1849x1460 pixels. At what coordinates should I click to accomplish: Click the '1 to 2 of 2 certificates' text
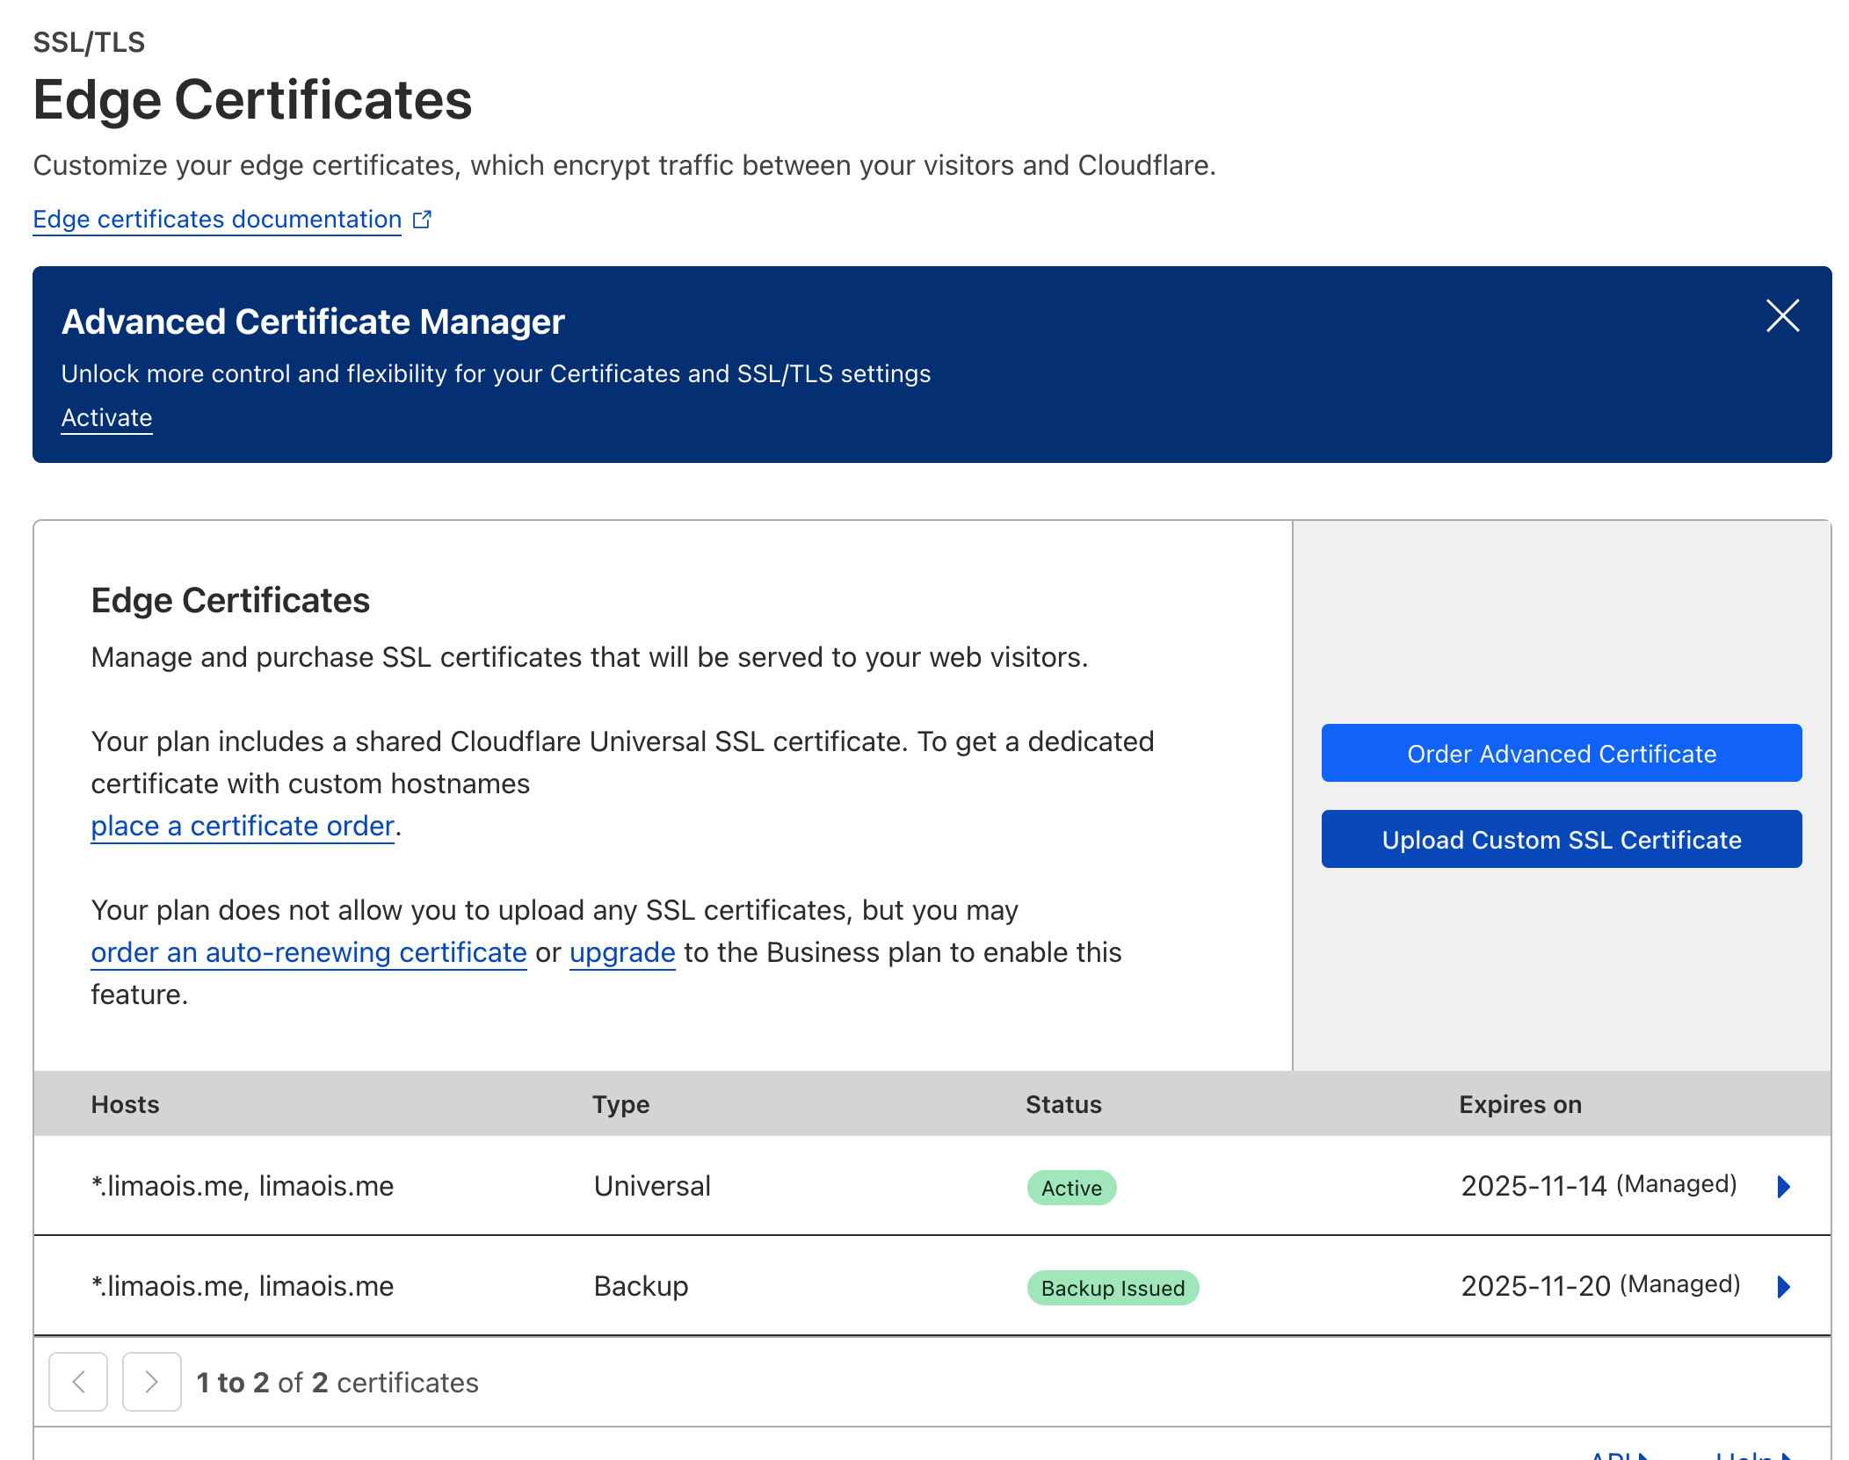click(x=337, y=1383)
